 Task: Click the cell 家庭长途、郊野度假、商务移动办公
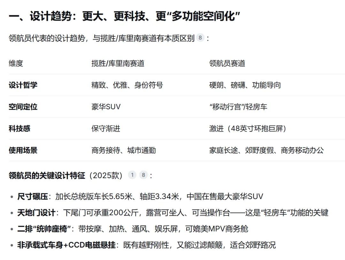(x=266, y=150)
